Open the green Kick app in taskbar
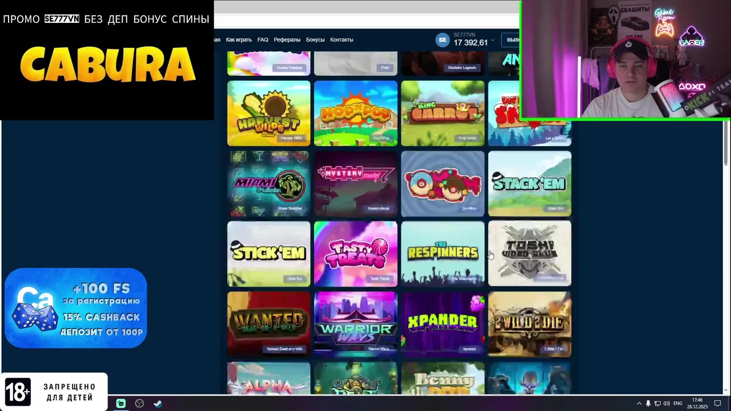Viewport: 731px width, 411px height. (x=121, y=404)
